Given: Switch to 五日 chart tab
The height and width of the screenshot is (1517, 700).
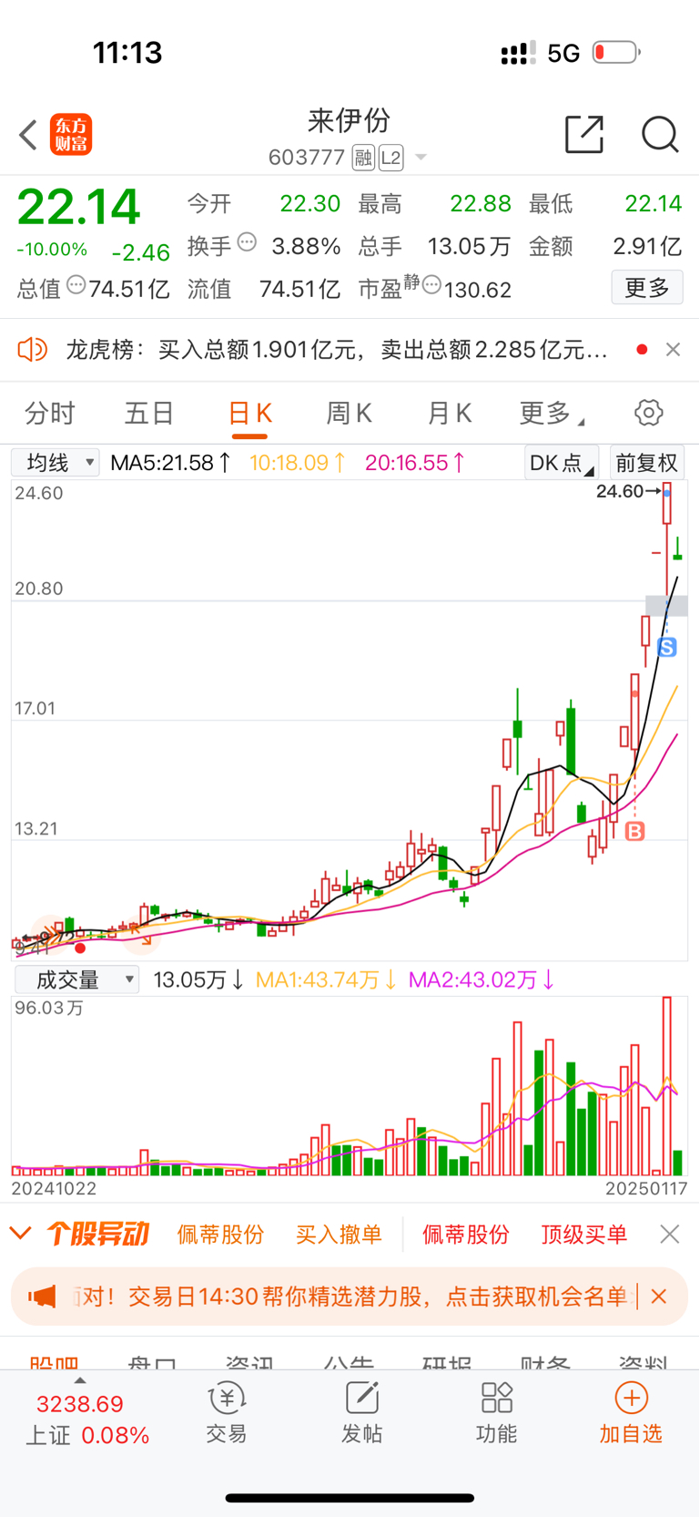Looking at the screenshot, I should (149, 414).
